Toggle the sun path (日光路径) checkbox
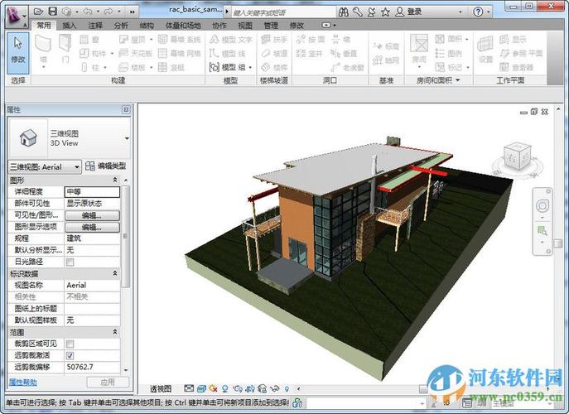The width and height of the screenshot is (569, 414). pos(70,262)
